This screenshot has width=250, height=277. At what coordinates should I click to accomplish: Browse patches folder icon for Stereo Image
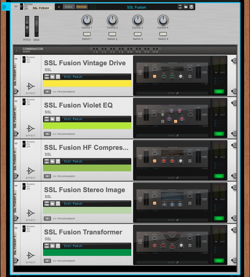pos(52,203)
